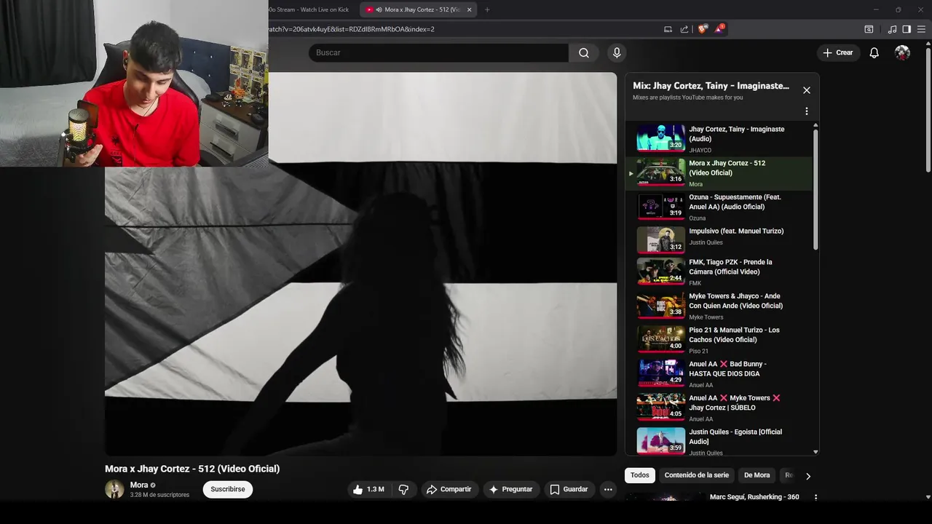The width and height of the screenshot is (932, 524).
Task: Select the Todos filter chip
Action: (x=640, y=475)
